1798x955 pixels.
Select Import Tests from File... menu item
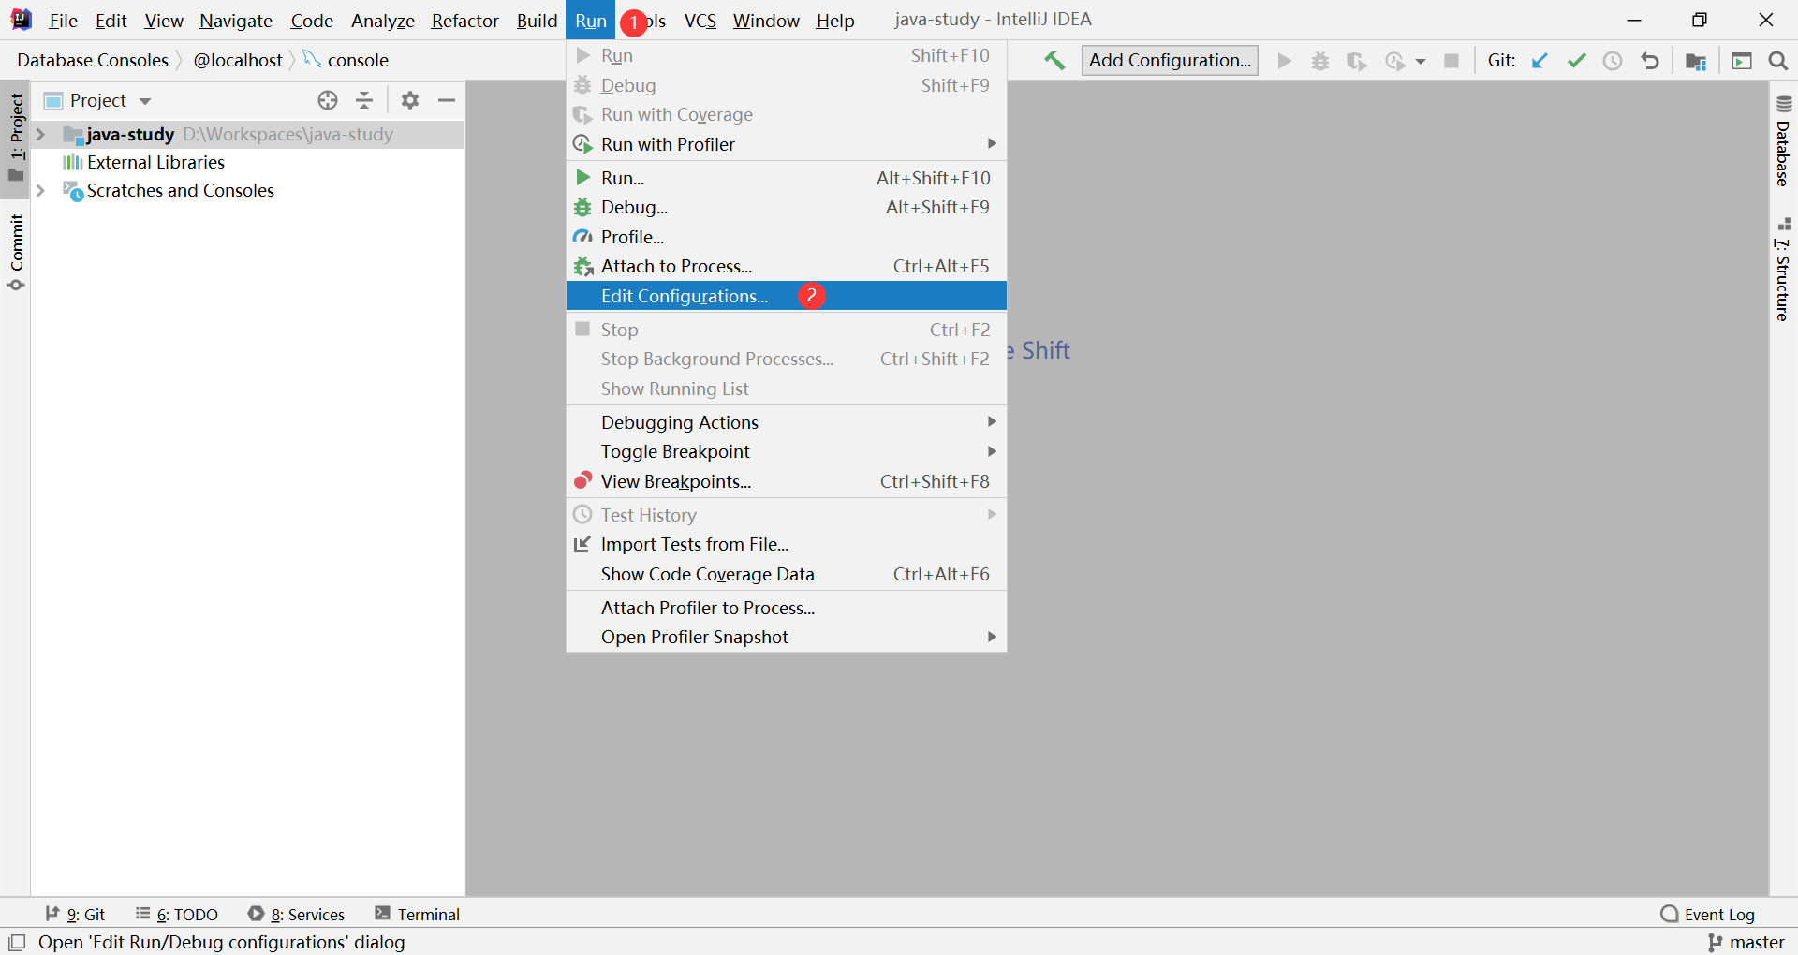click(x=787, y=544)
